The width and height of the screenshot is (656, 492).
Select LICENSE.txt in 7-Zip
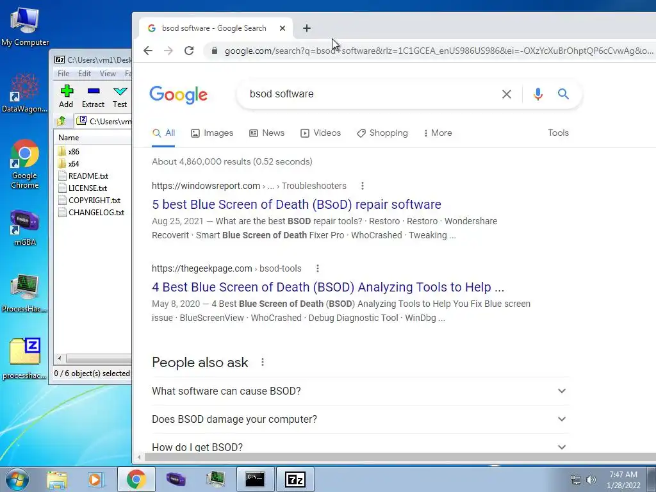(87, 188)
